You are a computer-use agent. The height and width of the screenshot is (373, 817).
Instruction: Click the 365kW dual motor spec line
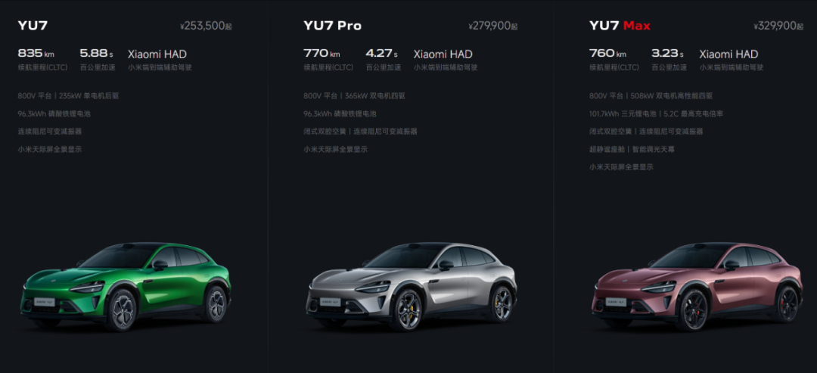[x=354, y=96]
